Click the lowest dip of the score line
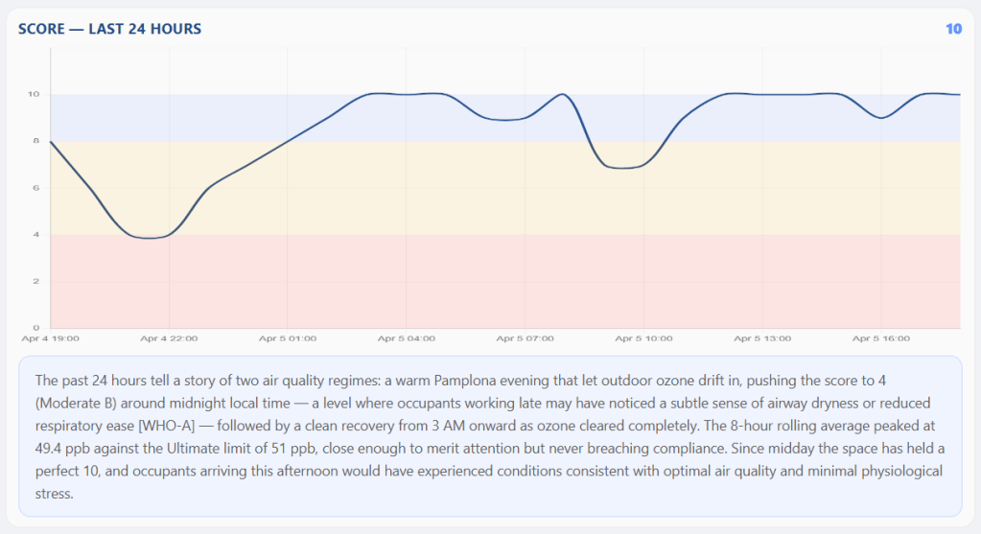 (x=149, y=238)
